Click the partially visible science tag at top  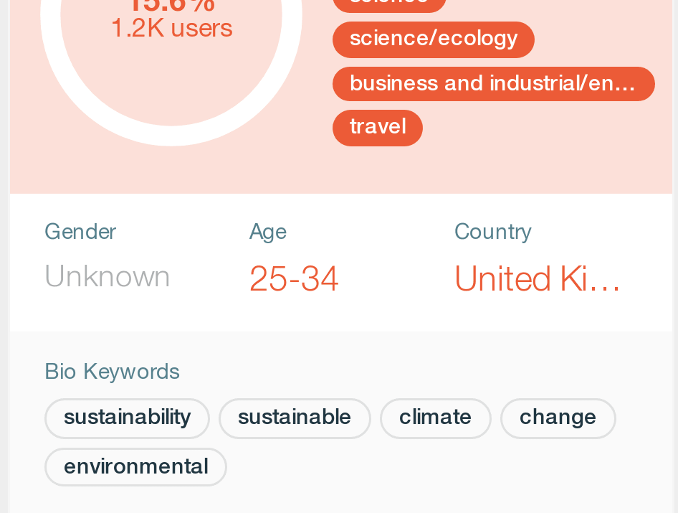click(x=389, y=4)
